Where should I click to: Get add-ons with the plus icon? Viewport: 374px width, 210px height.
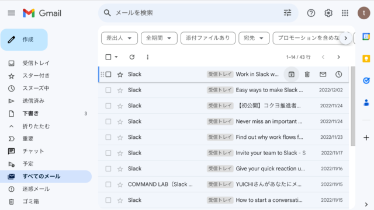[366, 138]
